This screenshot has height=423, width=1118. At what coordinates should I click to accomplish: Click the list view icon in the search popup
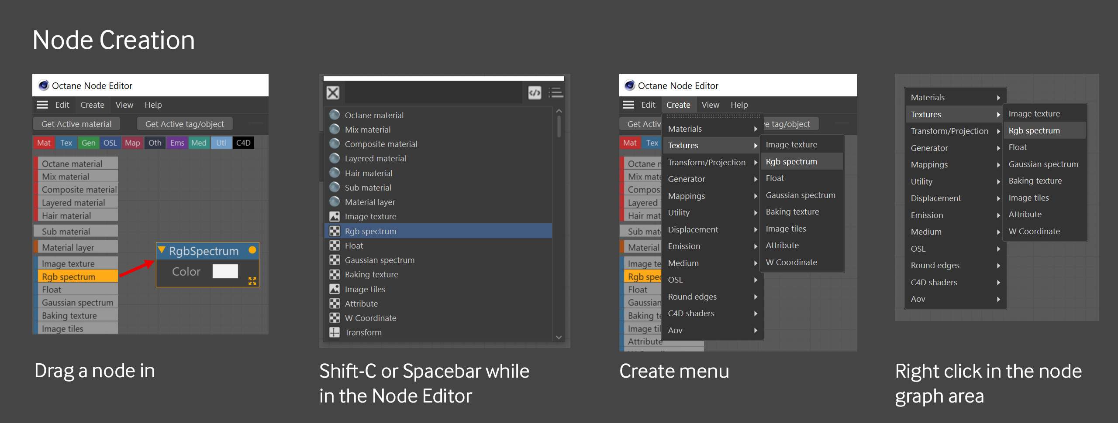click(556, 92)
